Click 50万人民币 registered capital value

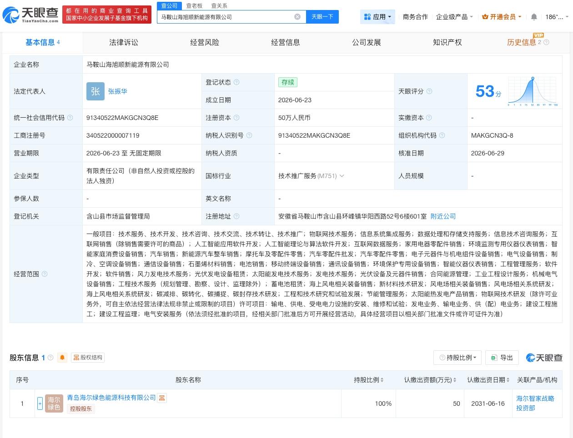coord(294,118)
